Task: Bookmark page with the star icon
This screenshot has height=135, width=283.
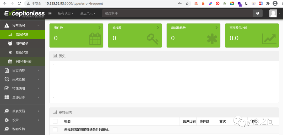Action: (x=187, y=3)
